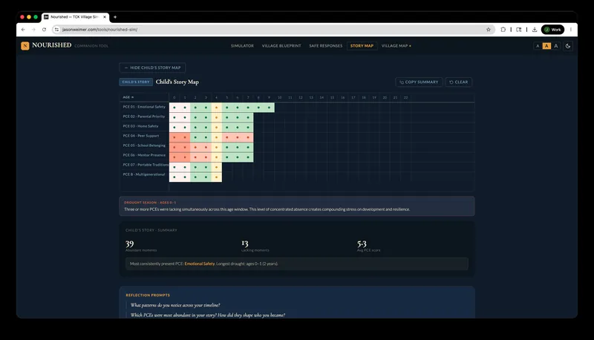
Task: Click the 13 lacking moments value
Action: pyautogui.click(x=245, y=243)
